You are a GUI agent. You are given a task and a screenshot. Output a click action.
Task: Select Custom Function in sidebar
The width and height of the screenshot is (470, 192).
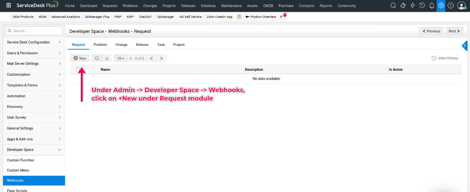tap(21, 160)
